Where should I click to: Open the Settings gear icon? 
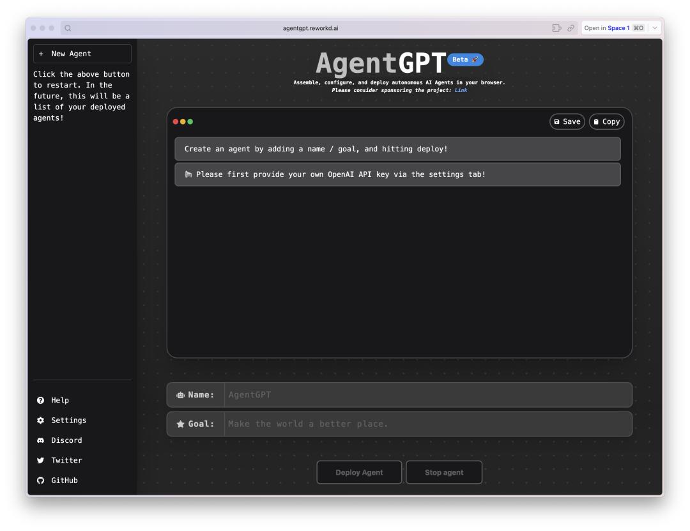tap(40, 420)
